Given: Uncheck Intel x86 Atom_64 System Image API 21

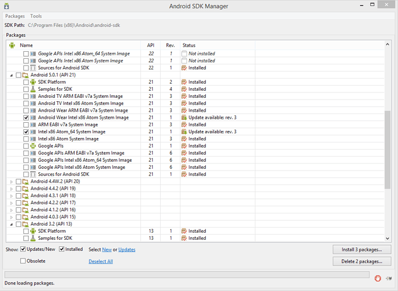Looking at the screenshot, I should coord(26,132).
